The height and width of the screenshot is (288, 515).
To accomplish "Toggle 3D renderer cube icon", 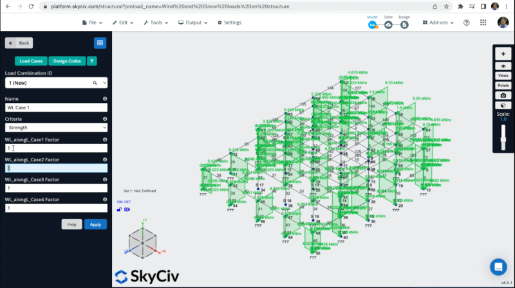I will (x=503, y=105).
